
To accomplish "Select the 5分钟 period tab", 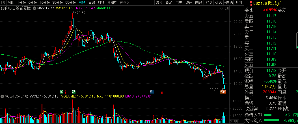I will point(33,3).
